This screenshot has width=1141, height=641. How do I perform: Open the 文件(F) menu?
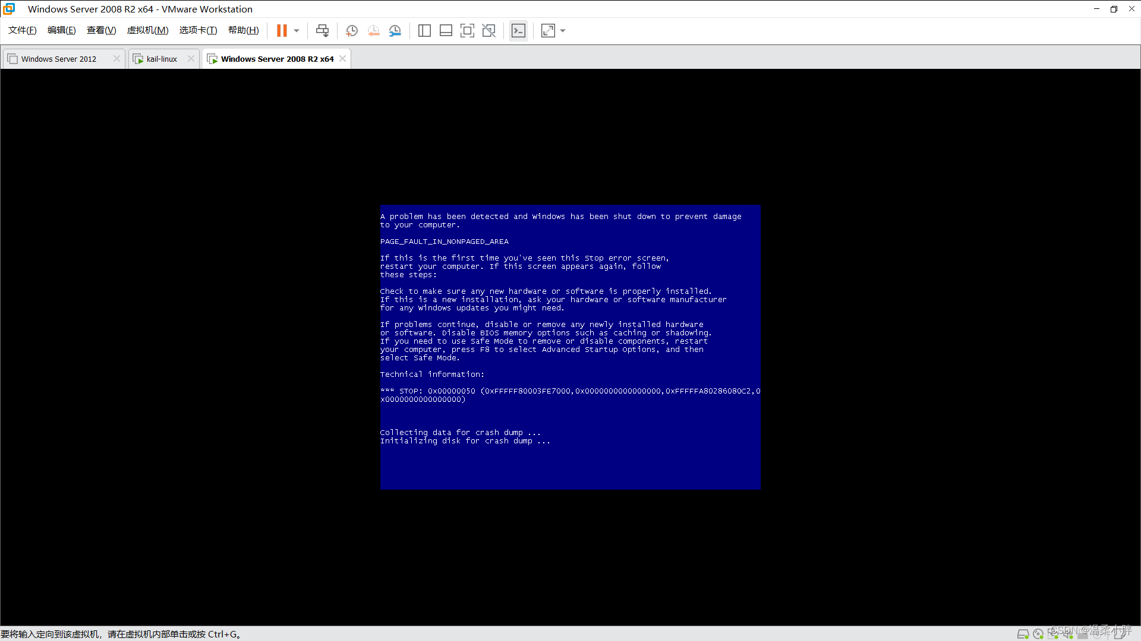(x=23, y=30)
